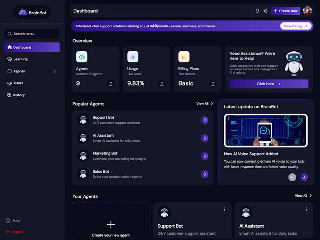The width and height of the screenshot is (320, 240).
Task: Click AI Assistant avatar in Popular Agents
Action: coord(83,138)
